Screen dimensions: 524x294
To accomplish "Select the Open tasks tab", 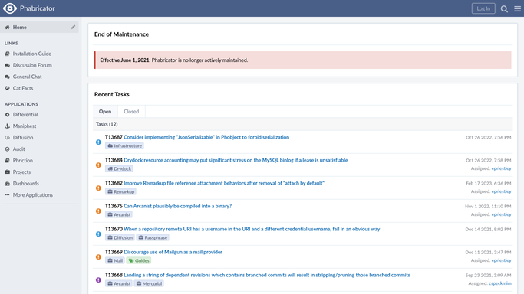I will (105, 111).
